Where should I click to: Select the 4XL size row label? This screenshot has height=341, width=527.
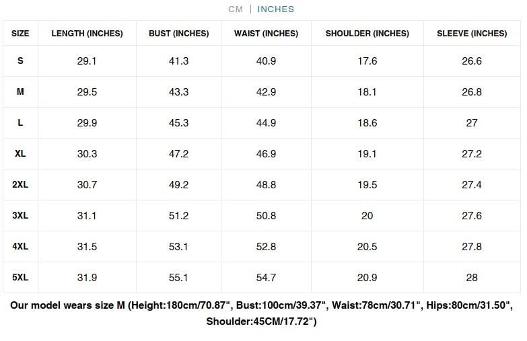point(20,246)
